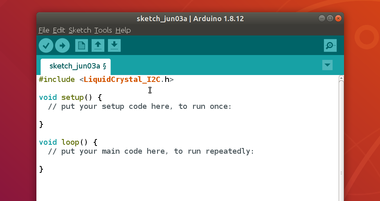Image resolution: width=380 pixels, height=201 pixels.
Task: Place cursor on LiquidCrystal_I2C include text
Action: tap(122, 80)
